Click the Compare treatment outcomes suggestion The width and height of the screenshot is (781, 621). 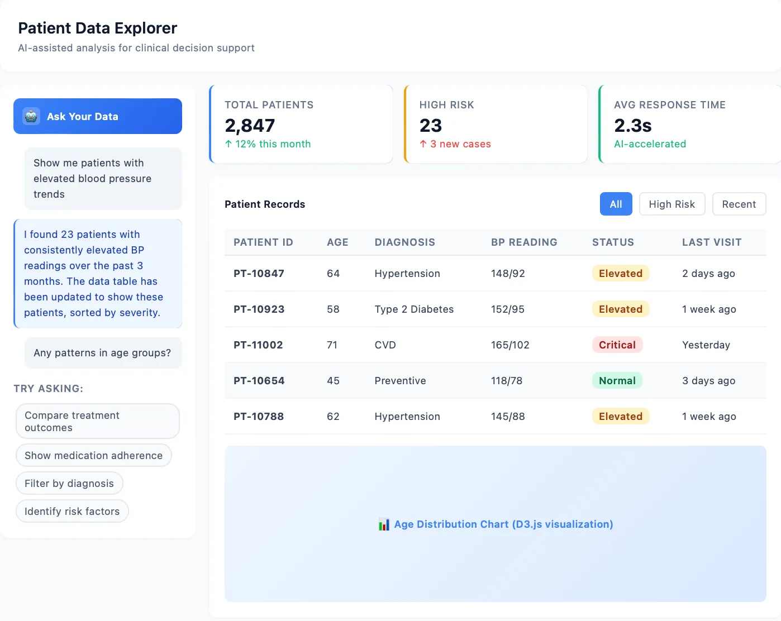click(x=97, y=421)
